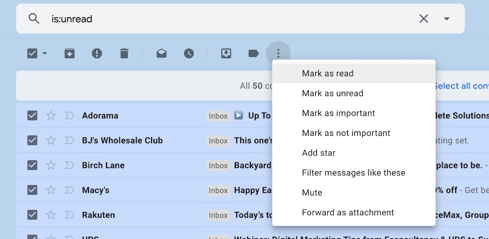Choose Add star from the menu
The height and width of the screenshot is (239, 489).
(354, 153)
